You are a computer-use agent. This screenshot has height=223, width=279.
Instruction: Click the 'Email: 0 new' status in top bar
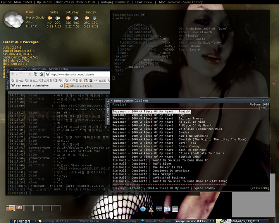click(144, 2)
